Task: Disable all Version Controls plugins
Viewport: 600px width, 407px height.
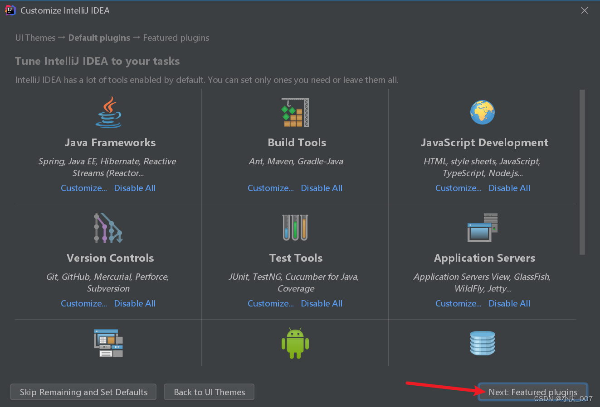Action: pyautogui.click(x=135, y=303)
